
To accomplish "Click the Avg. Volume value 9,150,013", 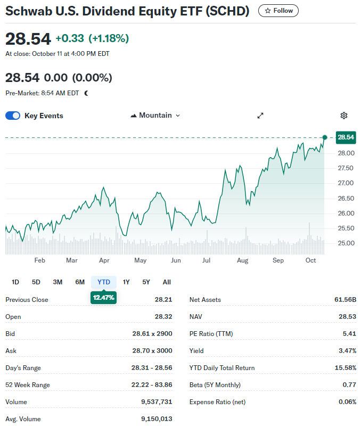I will pos(157,419).
